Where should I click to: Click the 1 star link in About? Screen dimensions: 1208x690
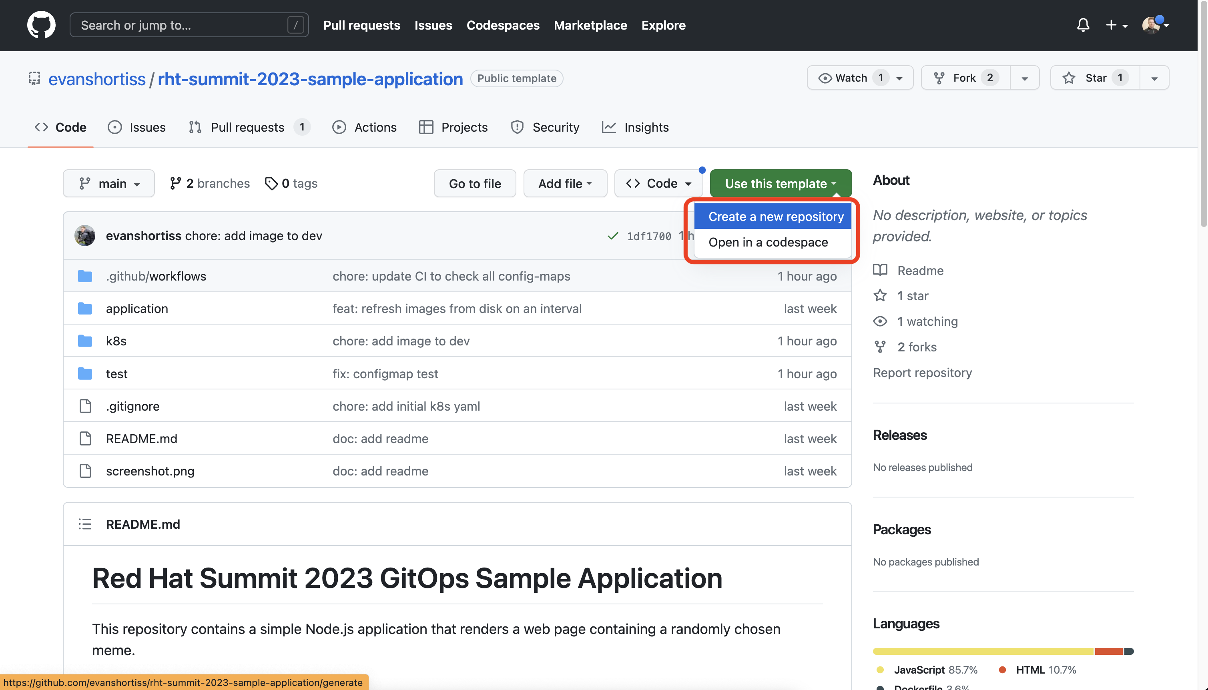click(901, 296)
